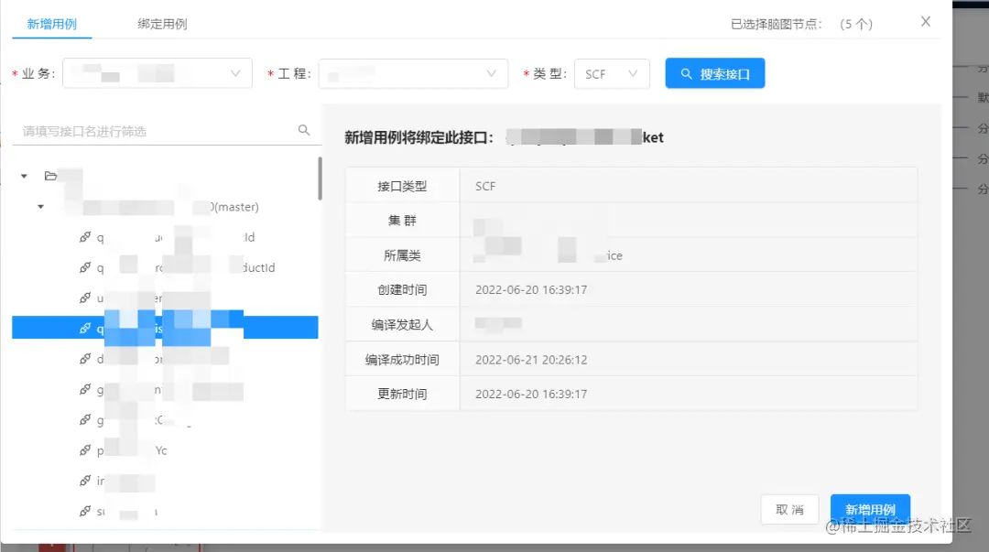Click the 搜索接口 search button
The width and height of the screenshot is (989, 552).
click(x=715, y=72)
